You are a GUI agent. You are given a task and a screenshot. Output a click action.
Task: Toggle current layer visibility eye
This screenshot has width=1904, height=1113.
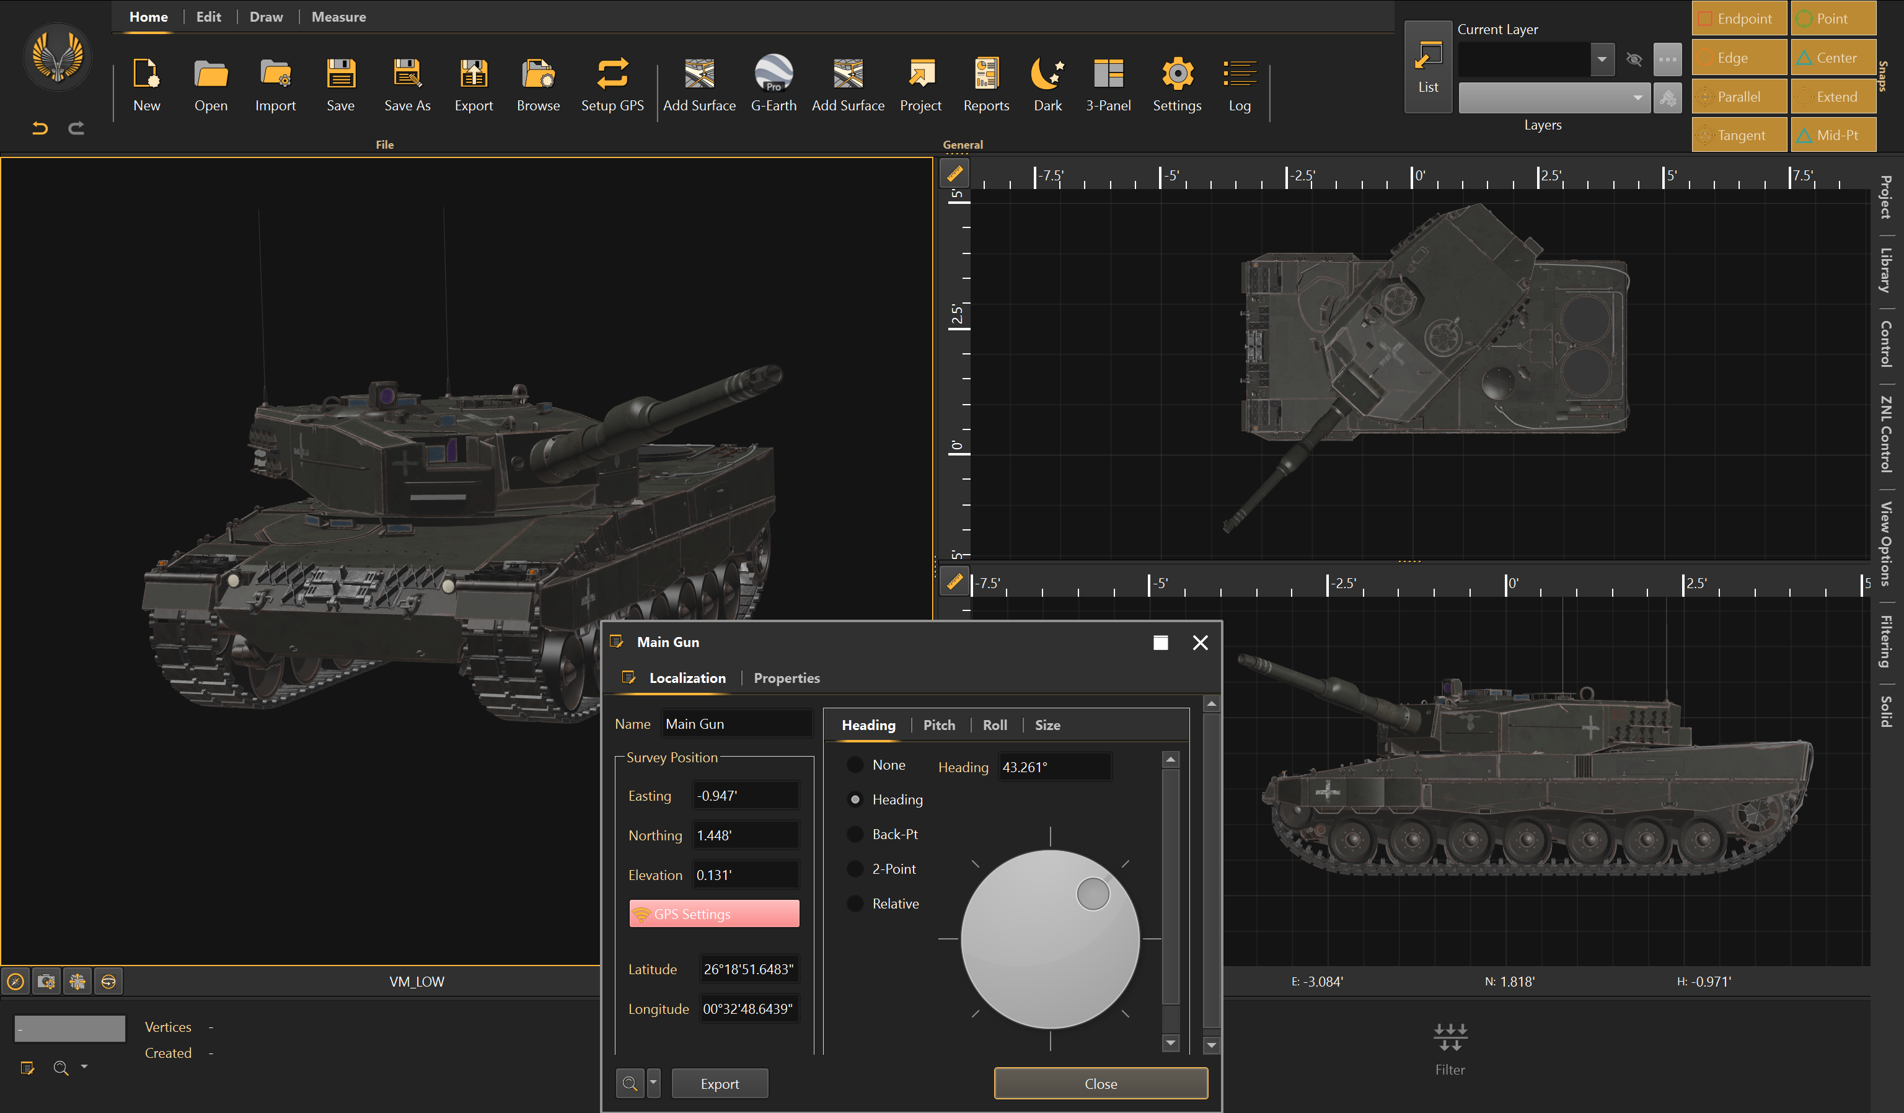coord(1634,59)
